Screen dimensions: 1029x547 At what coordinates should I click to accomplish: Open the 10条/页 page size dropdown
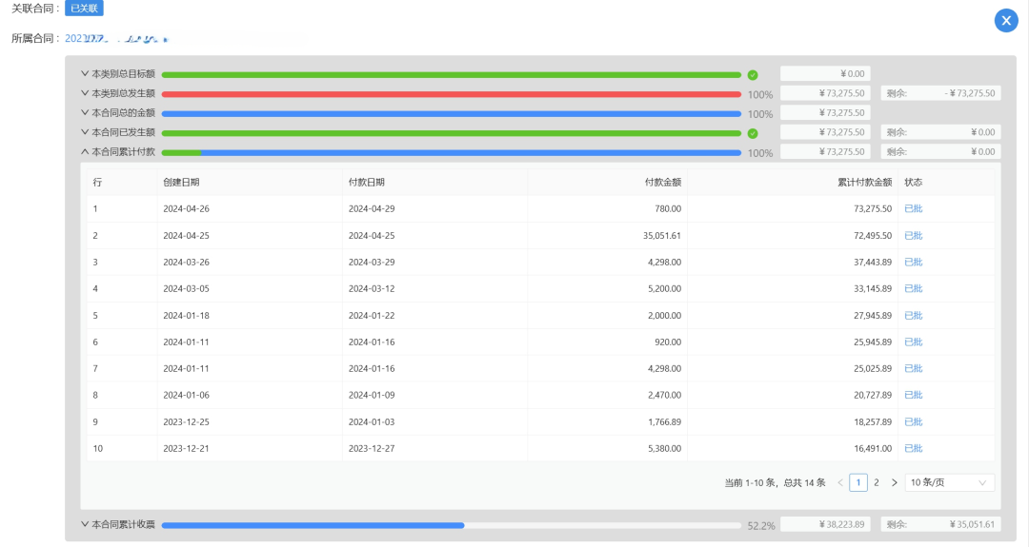click(x=949, y=482)
